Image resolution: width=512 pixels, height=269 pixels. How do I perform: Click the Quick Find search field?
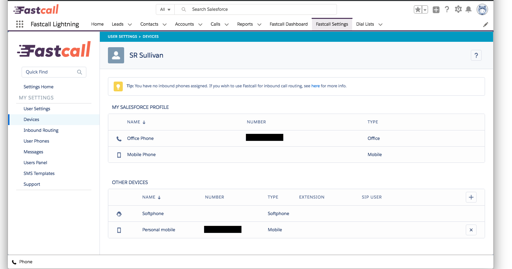click(x=51, y=72)
